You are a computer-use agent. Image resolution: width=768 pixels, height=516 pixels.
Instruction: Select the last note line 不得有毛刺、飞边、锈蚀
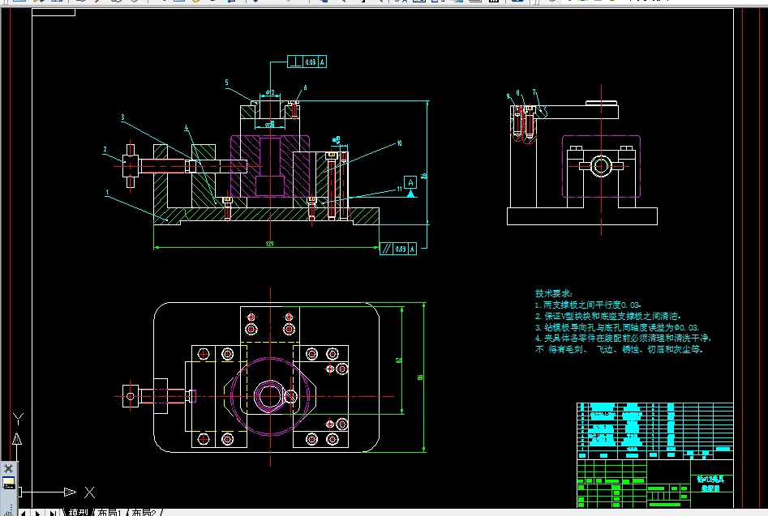pos(619,349)
